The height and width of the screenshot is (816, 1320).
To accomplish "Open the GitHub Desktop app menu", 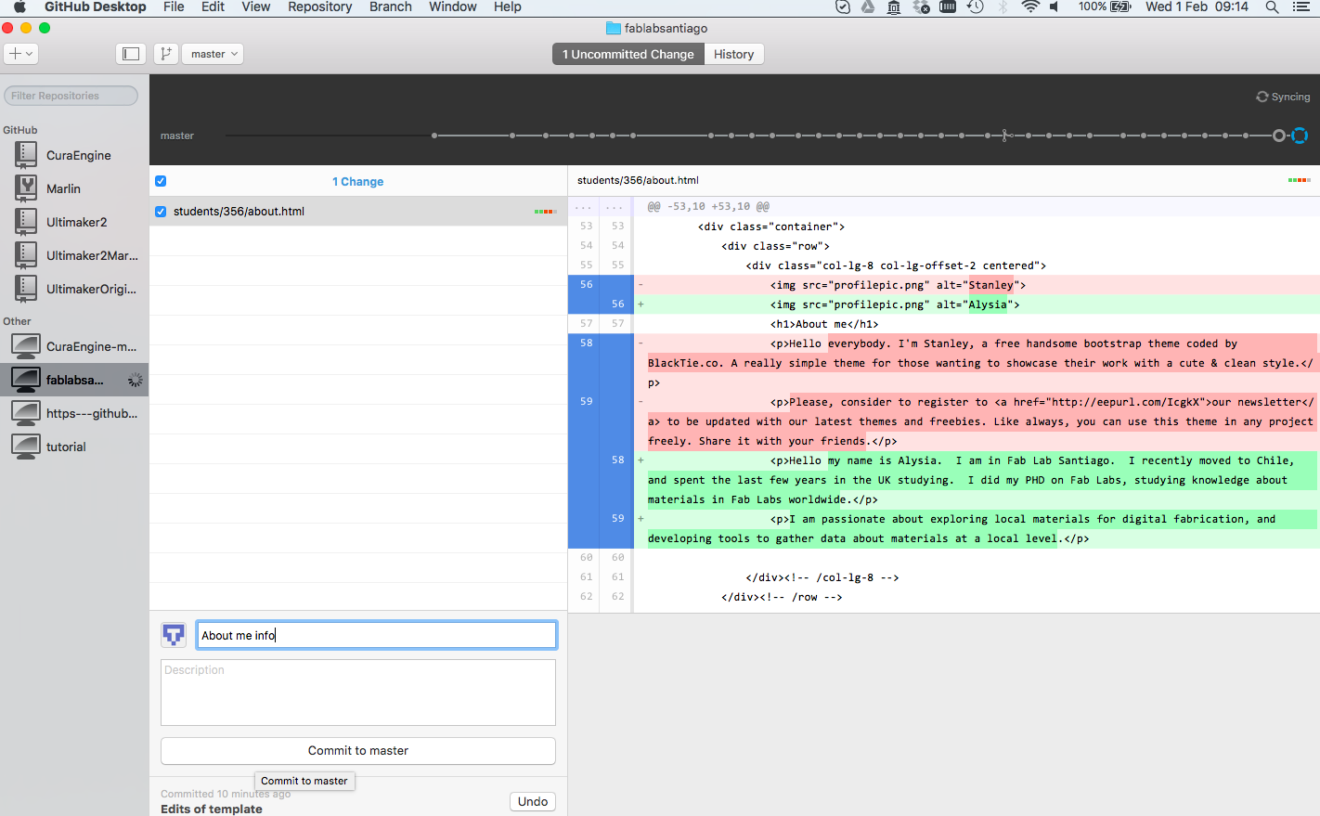I will pos(95,6).
